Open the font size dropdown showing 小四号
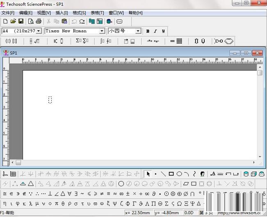Screen dimensions: 267x217 [138, 31]
